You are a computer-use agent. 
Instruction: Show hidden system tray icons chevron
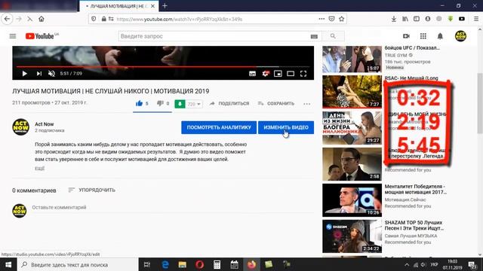tap(407, 264)
